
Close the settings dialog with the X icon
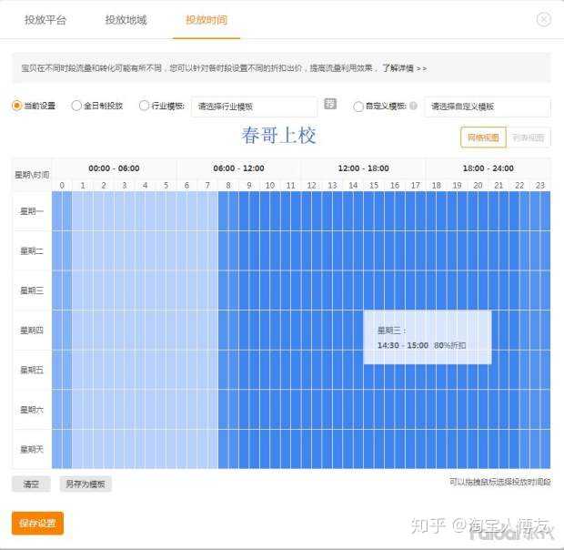point(543,19)
